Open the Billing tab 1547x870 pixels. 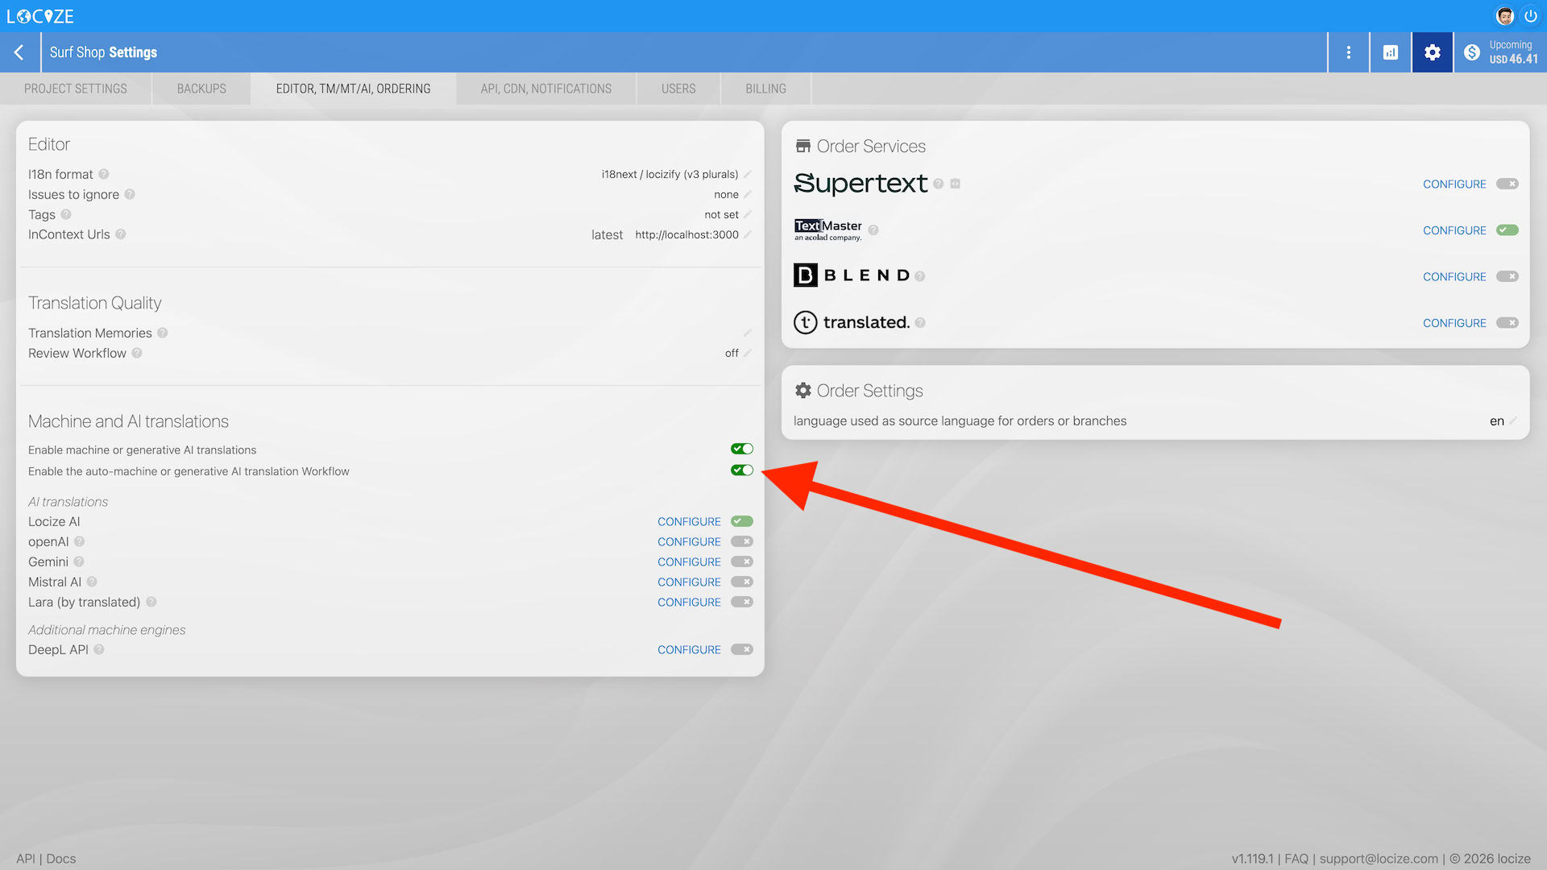765,89
